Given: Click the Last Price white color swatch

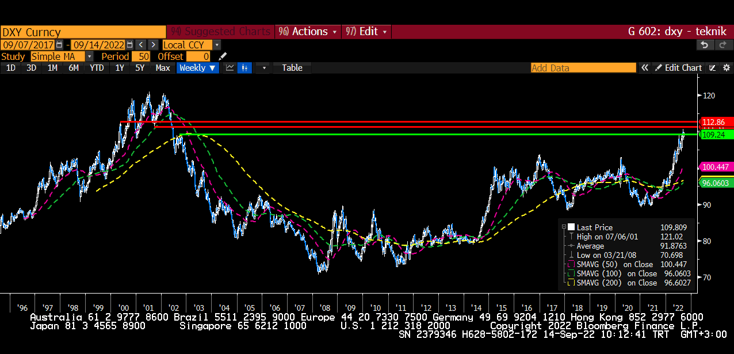Looking at the screenshot, I should click(571, 227).
